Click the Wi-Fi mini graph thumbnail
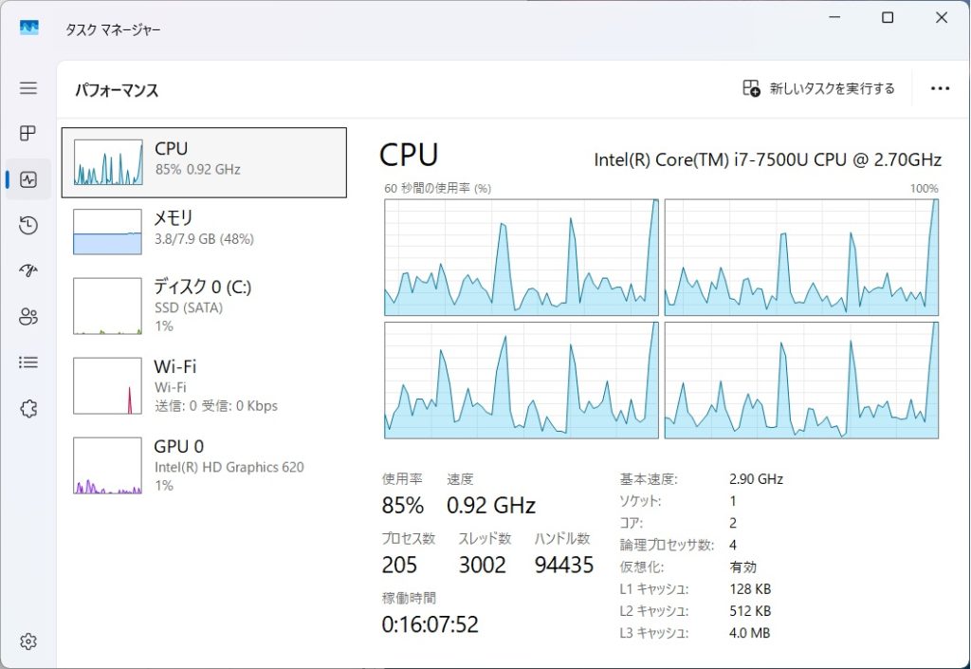This screenshot has width=971, height=669. pyautogui.click(x=108, y=385)
